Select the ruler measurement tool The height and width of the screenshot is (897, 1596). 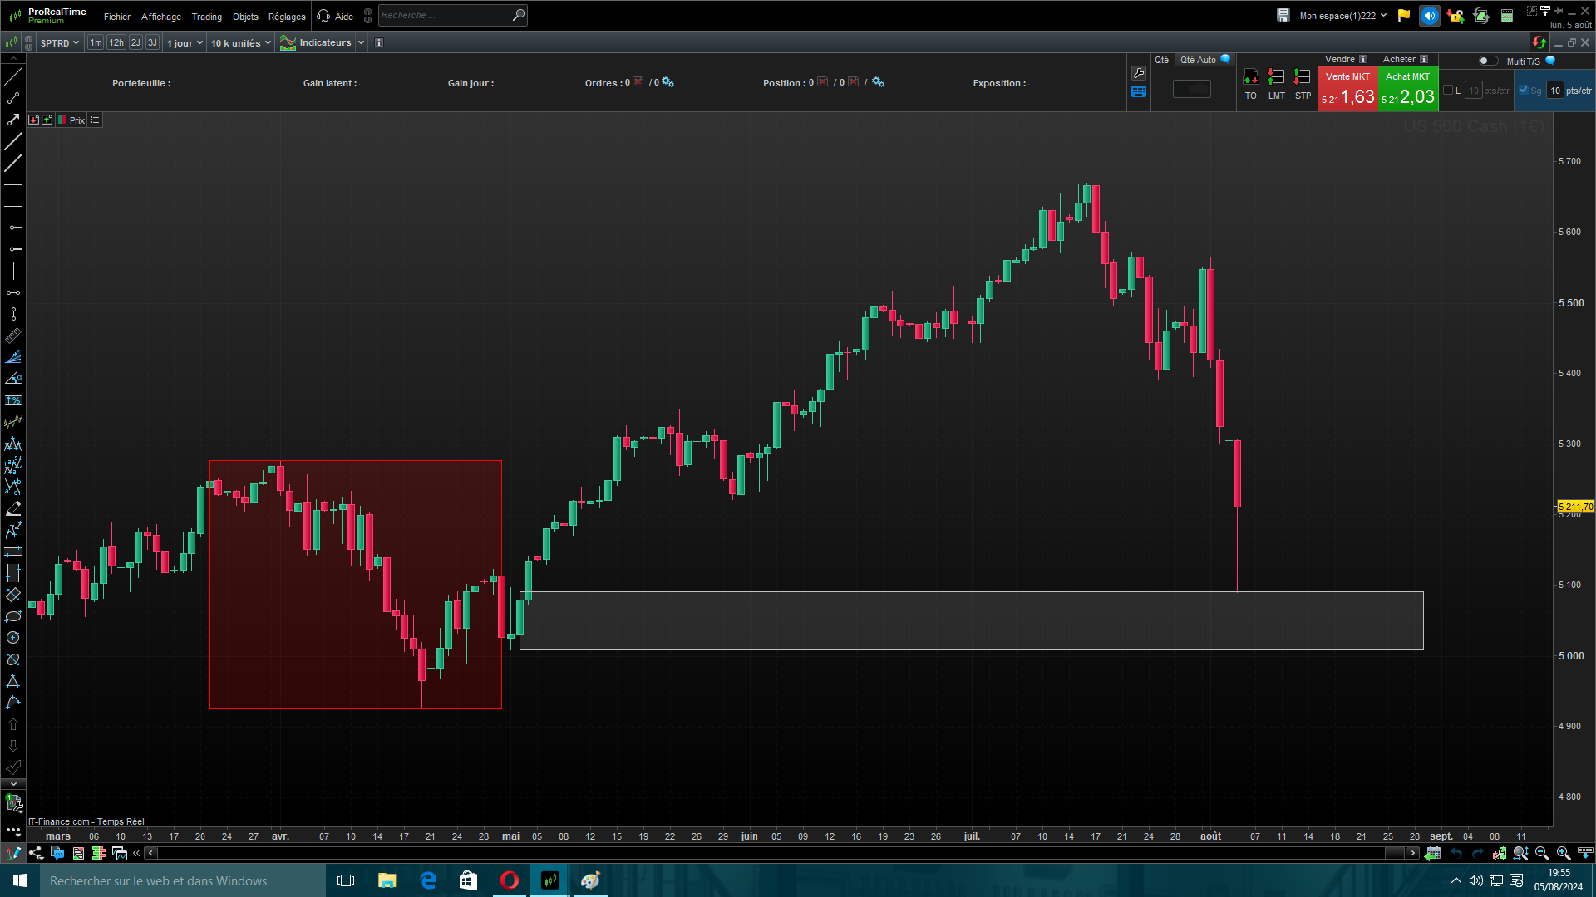tap(13, 336)
